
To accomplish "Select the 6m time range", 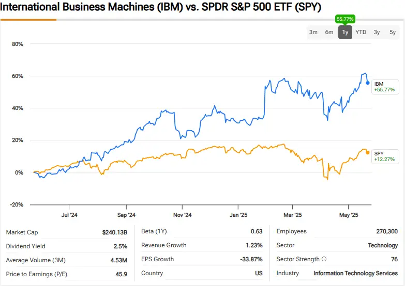I will pos(329,32).
